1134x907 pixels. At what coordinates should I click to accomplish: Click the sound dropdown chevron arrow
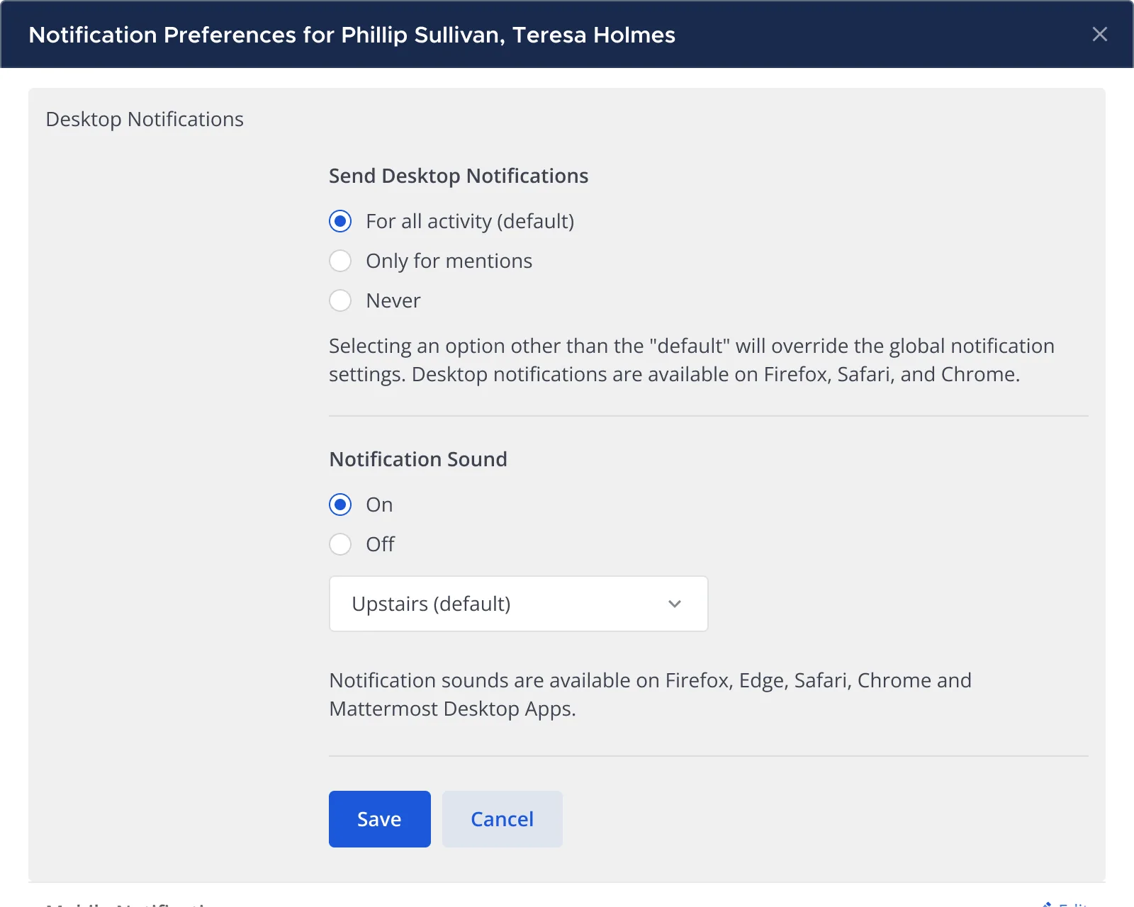pyautogui.click(x=674, y=604)
